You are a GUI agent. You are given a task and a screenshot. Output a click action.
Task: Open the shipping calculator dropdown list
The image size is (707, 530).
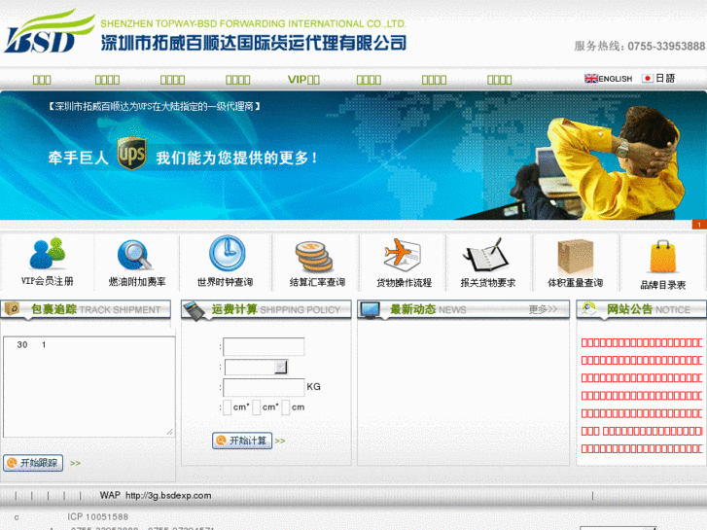pos(256,368)
